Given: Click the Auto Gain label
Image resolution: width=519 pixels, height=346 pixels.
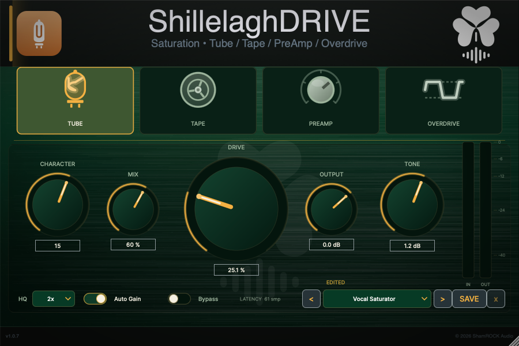Looking at the screenshot, I should [x=127, y=299].
